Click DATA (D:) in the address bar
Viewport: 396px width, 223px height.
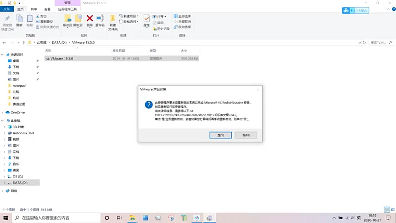click(x=59, y=42)
